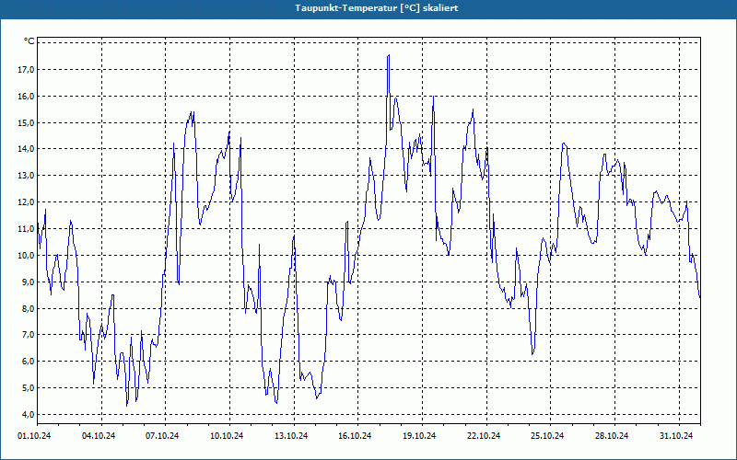Click the date label 31.10.24
This screenshot has height=460, width=737.
pyautogui.click(x=676, y=436)
